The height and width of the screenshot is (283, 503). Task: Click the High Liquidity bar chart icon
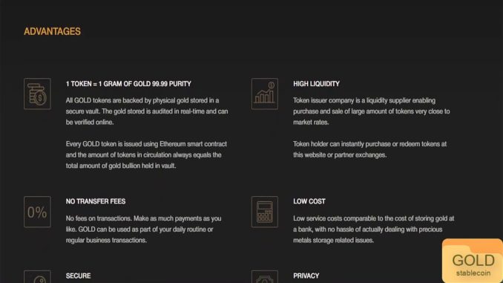pos(265,94)
